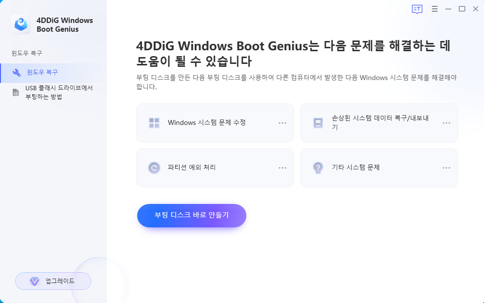Click the 기타 시스템 문제 question mark icon

pyautogui.click(x=318, y=167)
